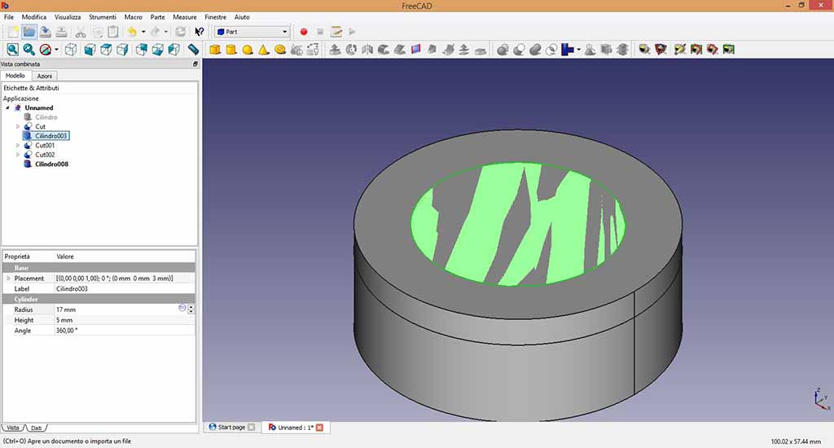Click the Undo arrow icon
834x448 pixels.
tap(132, 32)
